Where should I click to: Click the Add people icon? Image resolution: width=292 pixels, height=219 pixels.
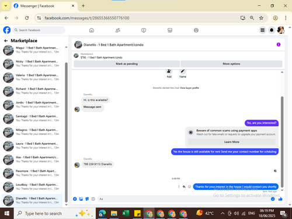coord(169,71)
